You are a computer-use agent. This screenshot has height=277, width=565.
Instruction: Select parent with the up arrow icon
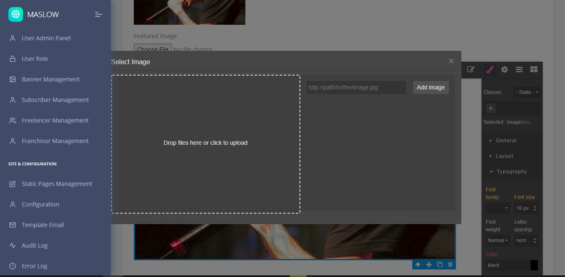click(418, 265)
